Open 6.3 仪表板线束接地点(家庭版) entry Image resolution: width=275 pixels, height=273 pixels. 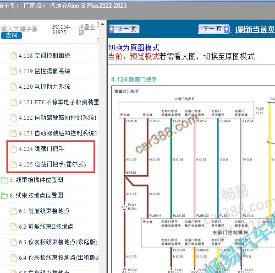pyautogui.click(x=58, y=242)
